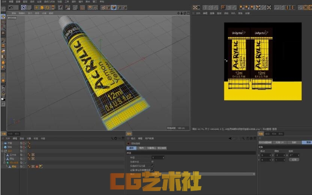Collapse the orange subdivision object in tree
Image resolution: width=312 pixels, height=195 pixels.
(4, 163)
